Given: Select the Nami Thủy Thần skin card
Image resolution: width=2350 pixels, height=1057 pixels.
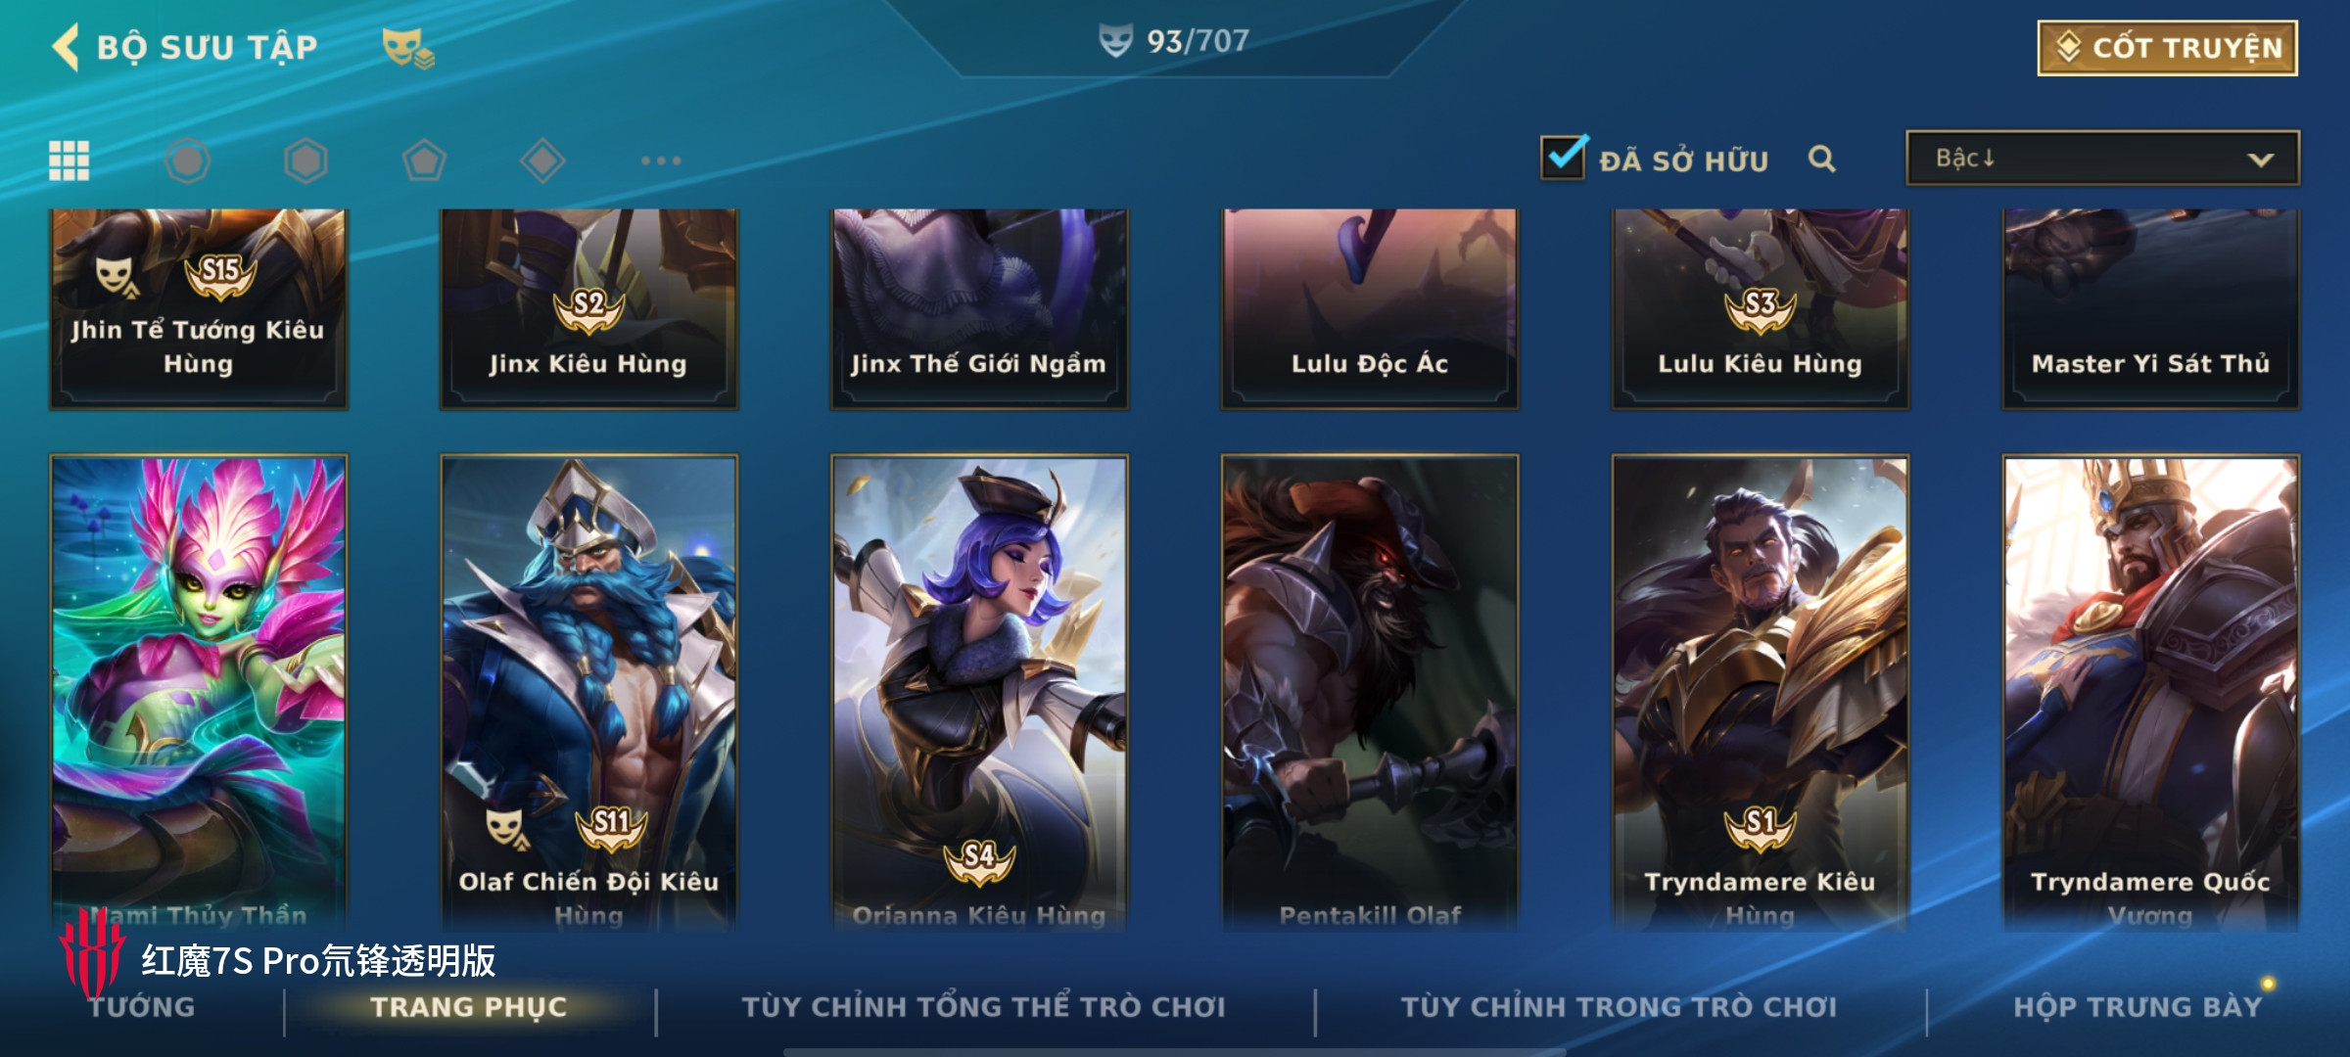Looking at the screenshot, I should tap(199, 692).
